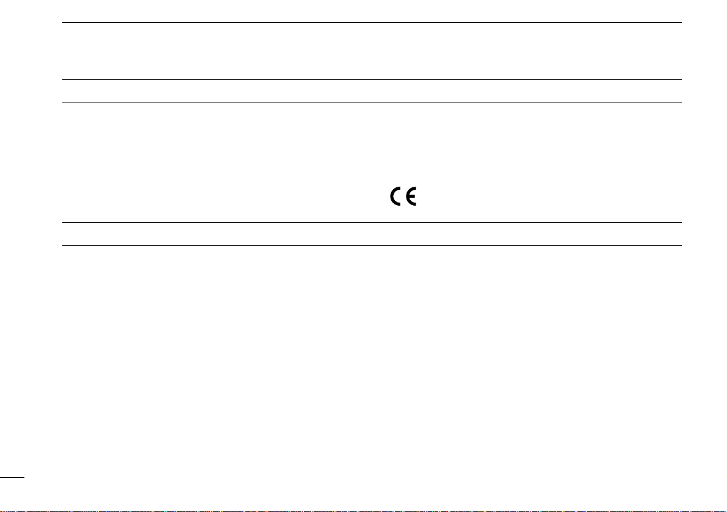Click the dashed line along bottom edge
727x512 pixels.
364,511
